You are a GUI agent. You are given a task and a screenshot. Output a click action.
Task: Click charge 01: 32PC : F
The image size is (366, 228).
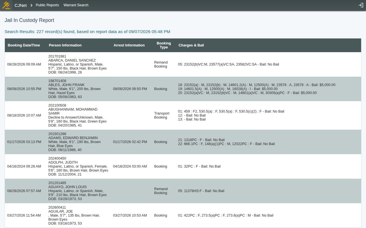point(199,166)
